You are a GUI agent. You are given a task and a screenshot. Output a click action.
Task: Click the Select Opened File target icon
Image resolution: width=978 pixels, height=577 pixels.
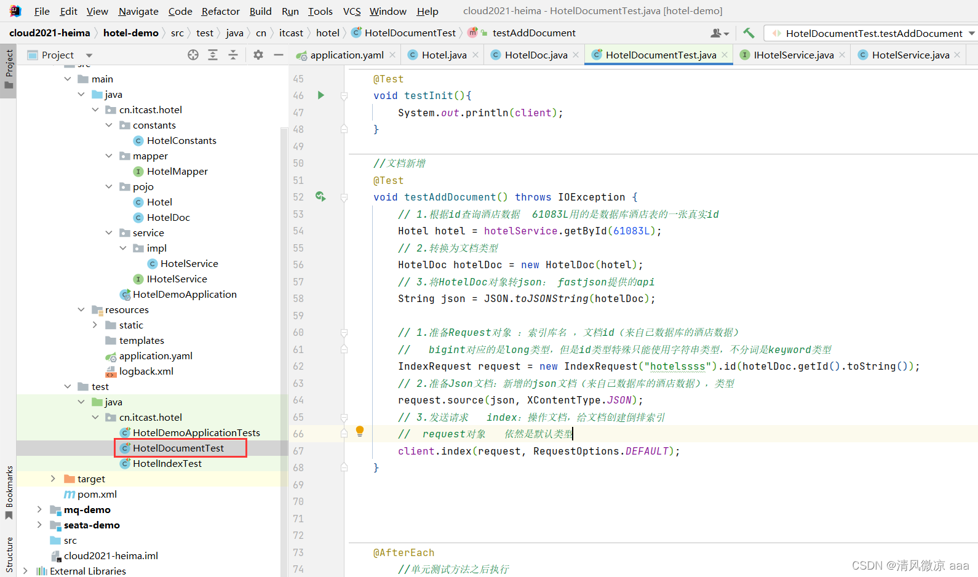(193, 55)
